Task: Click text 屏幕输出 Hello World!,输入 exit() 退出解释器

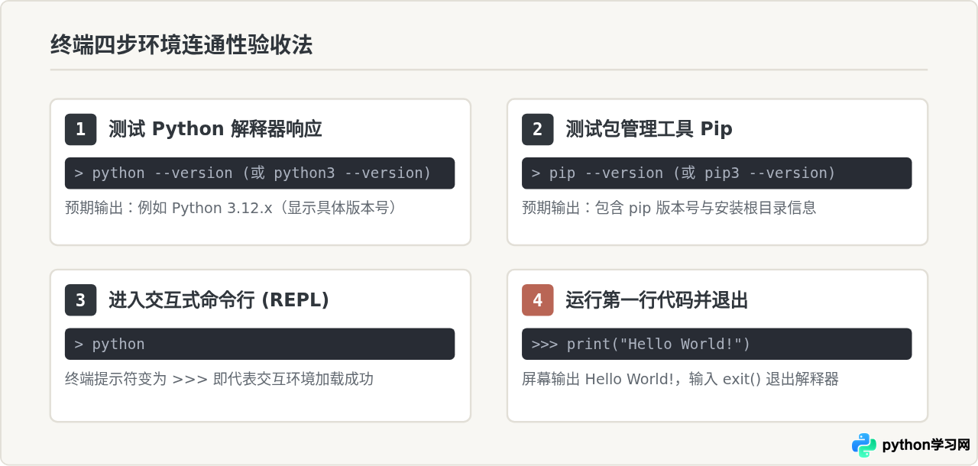Action: [x=680, y=379]
